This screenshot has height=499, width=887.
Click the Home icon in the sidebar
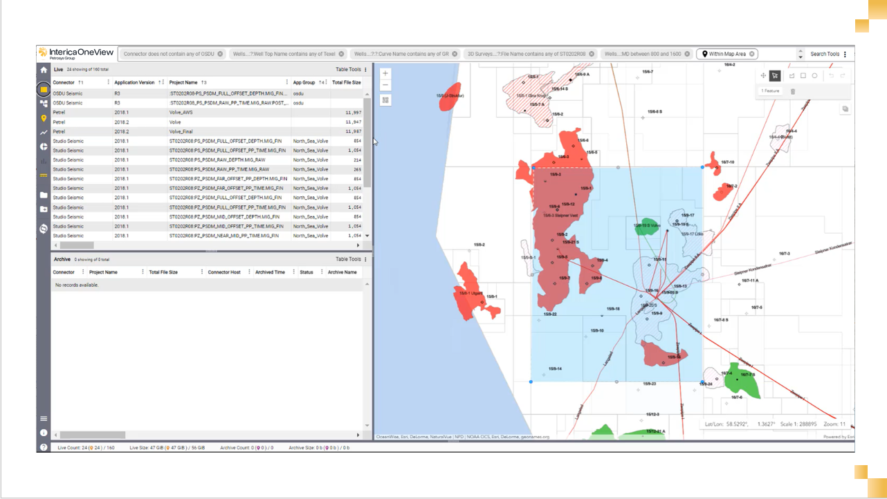click(44, 70)
